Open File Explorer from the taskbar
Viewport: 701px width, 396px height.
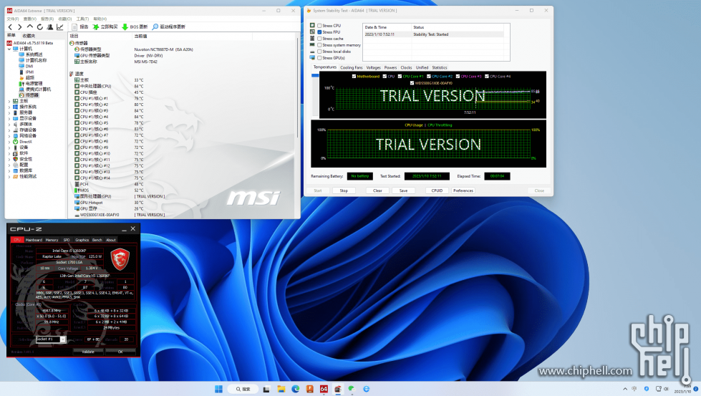click(x=281, y=390)
